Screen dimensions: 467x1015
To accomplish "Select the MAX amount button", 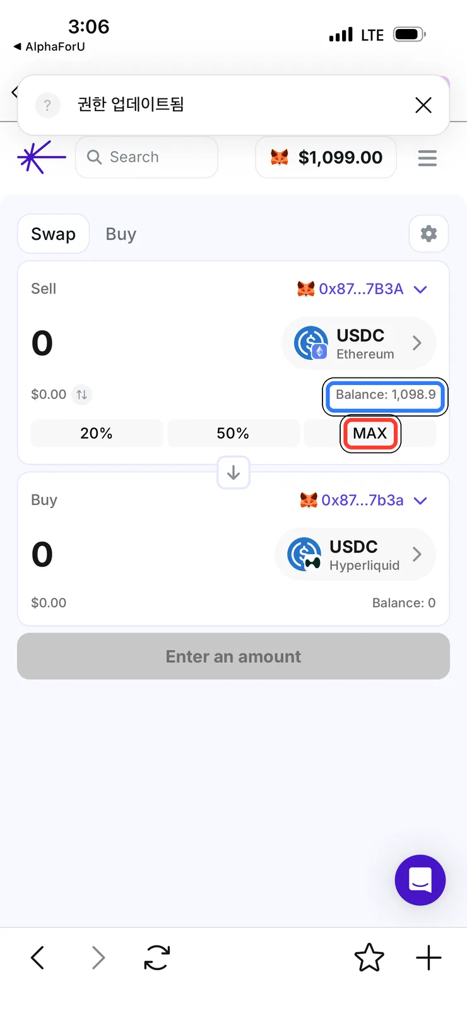I will click(370, 434).
